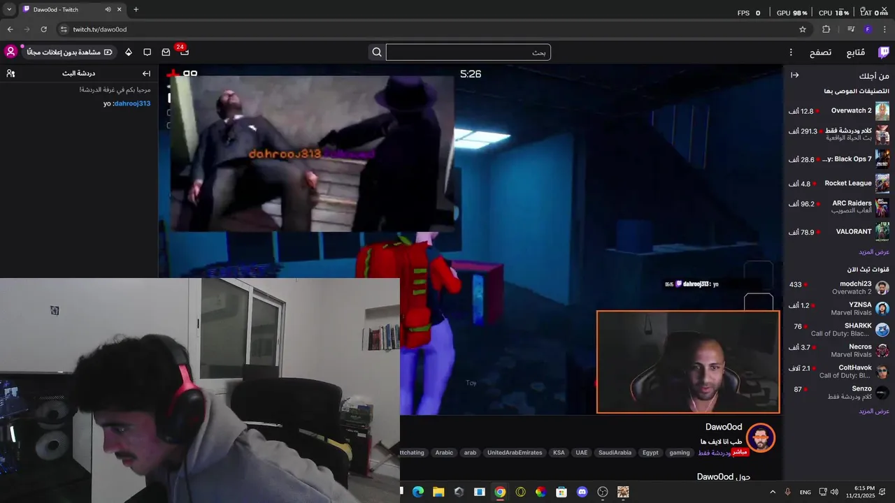The height and width of the screenshot is (503, 895).
Task: Select the gaming tag
Action: (679, 453)
